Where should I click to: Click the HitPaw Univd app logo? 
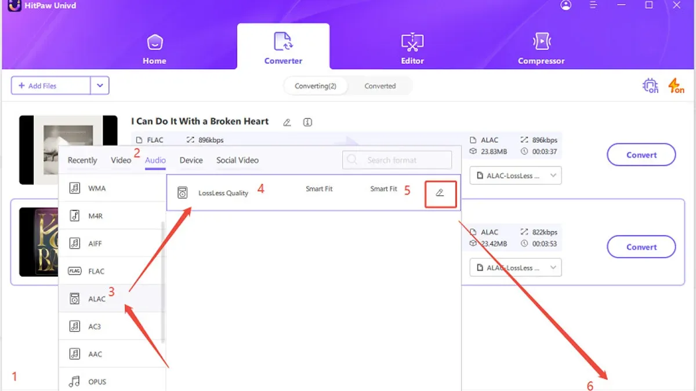[x=14, y=5]
